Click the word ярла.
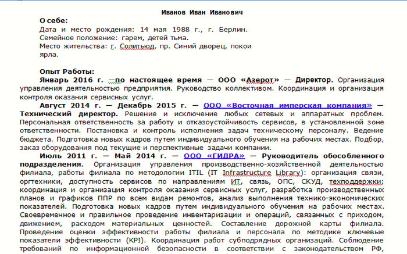The height and width of the screenshot is (254, 407). (49, 55)
